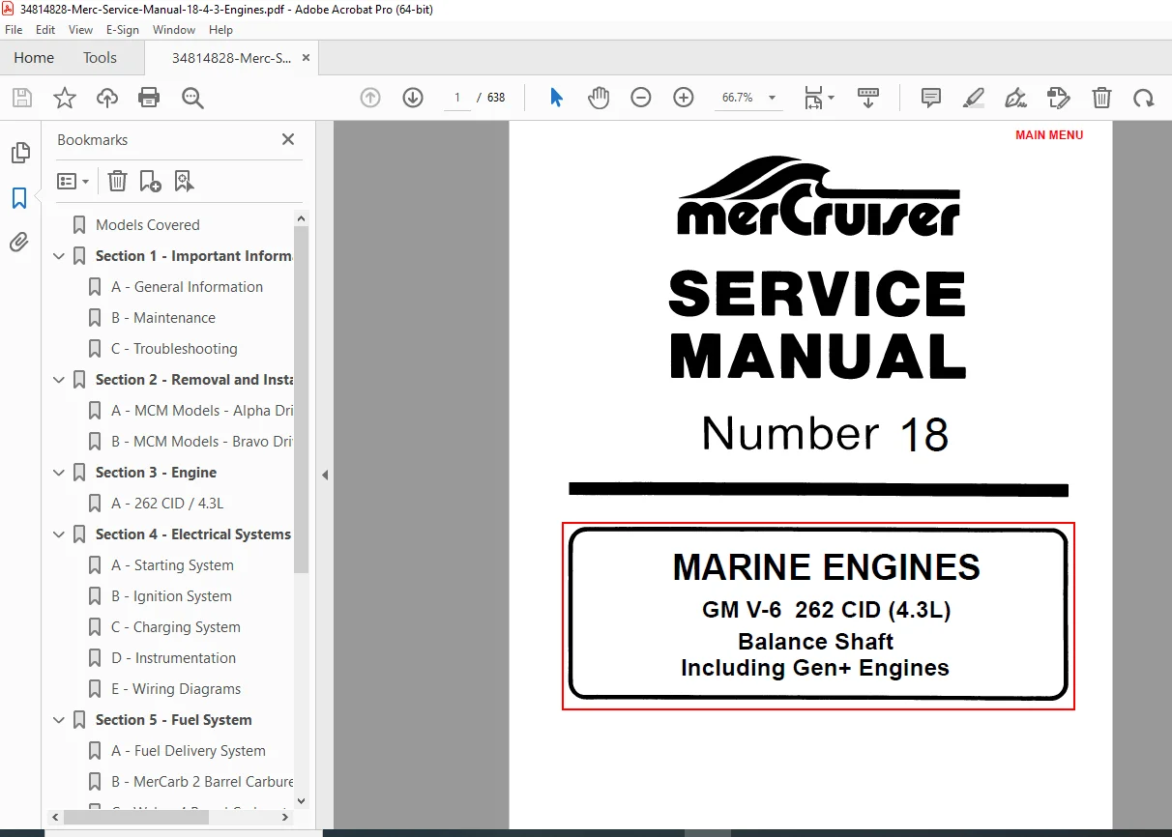Image resolution: width=1172 pixels, height=837 pixels.
Task: Go to D - Instrumentation bookmark
Action: tap(173, 658)
